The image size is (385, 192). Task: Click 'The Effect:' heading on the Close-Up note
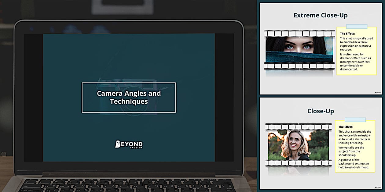pyautogui.click(x=346, y=127)
